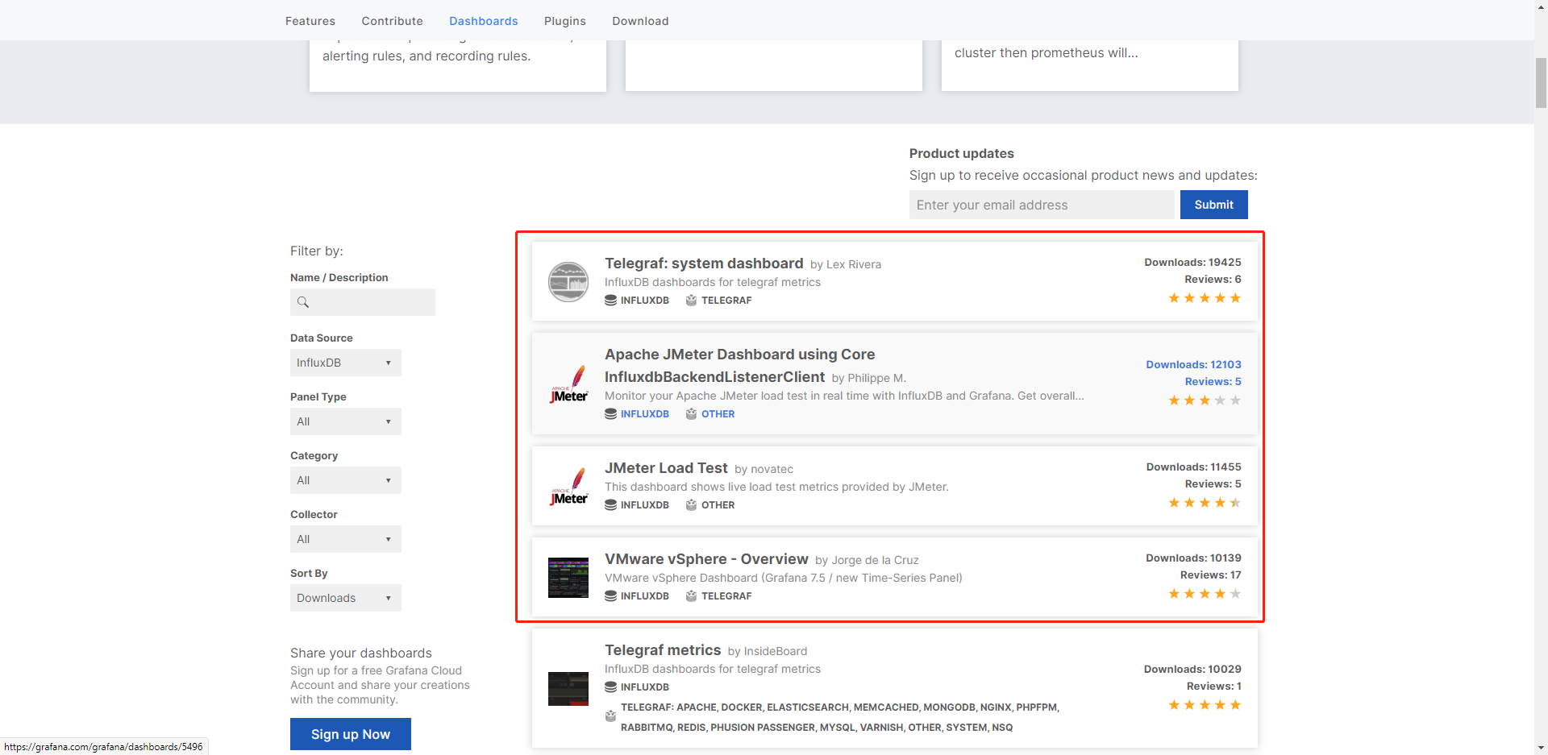
Task: Click the page vertical scrollbar thumb
Action: coord(1541,82)
